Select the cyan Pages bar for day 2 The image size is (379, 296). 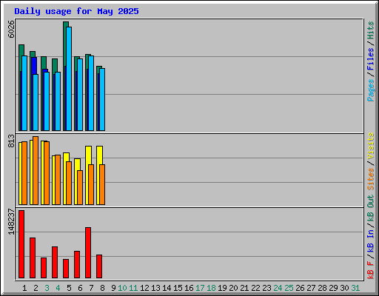click(x=36, y=102)
